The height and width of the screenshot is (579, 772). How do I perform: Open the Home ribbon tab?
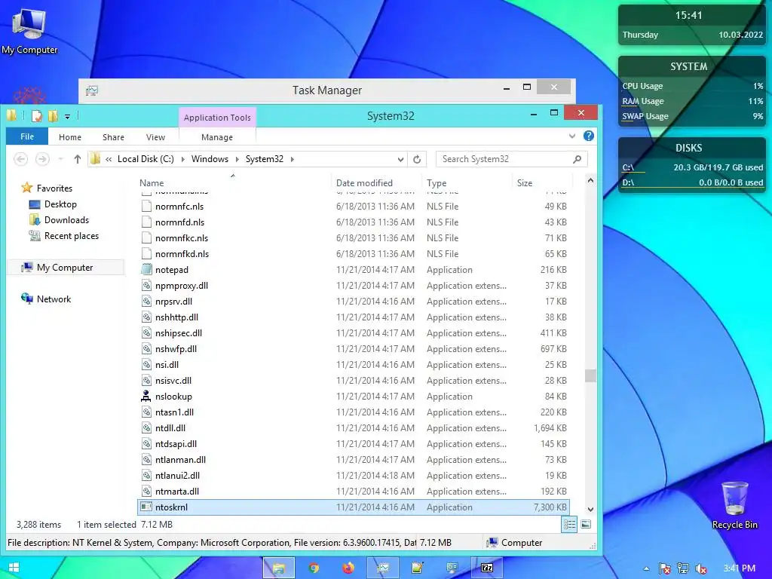coord(70,137)
